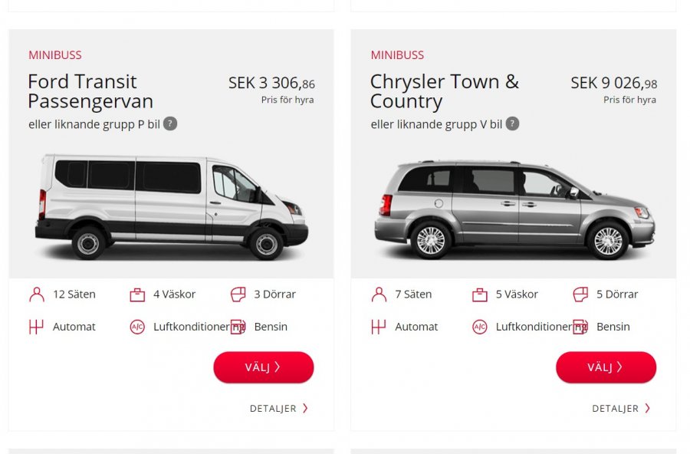Expand DETALJER for the Ford Transit
The height and width of the screenshot is (454, 690).
[279, 409]
